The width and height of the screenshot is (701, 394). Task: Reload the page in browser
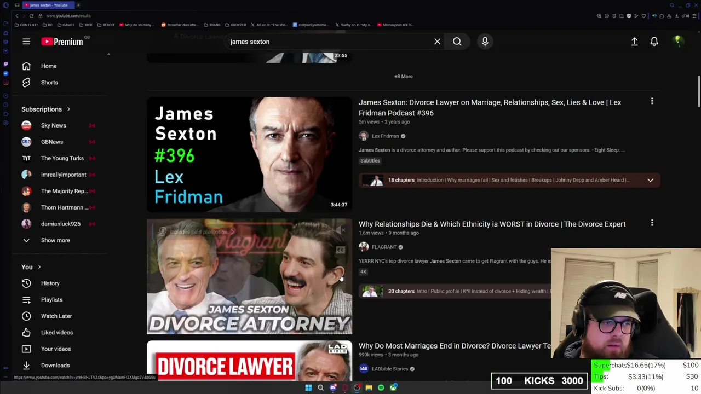pos(31,16)
